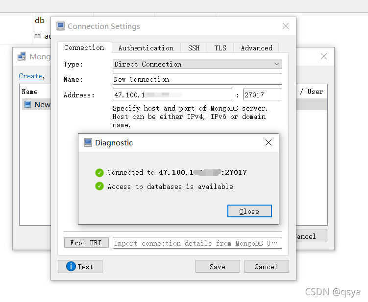Click the Diagnostic title bar computer icon

(88, 142)
